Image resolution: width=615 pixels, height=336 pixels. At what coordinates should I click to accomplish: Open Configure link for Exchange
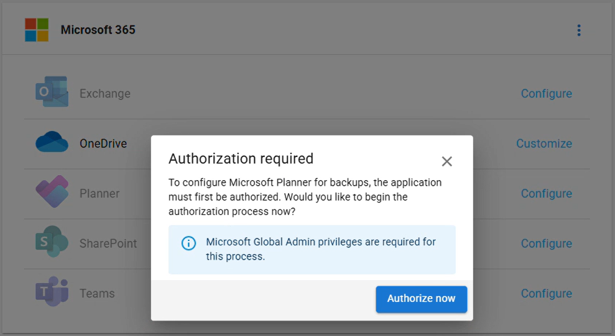(546, 94)
